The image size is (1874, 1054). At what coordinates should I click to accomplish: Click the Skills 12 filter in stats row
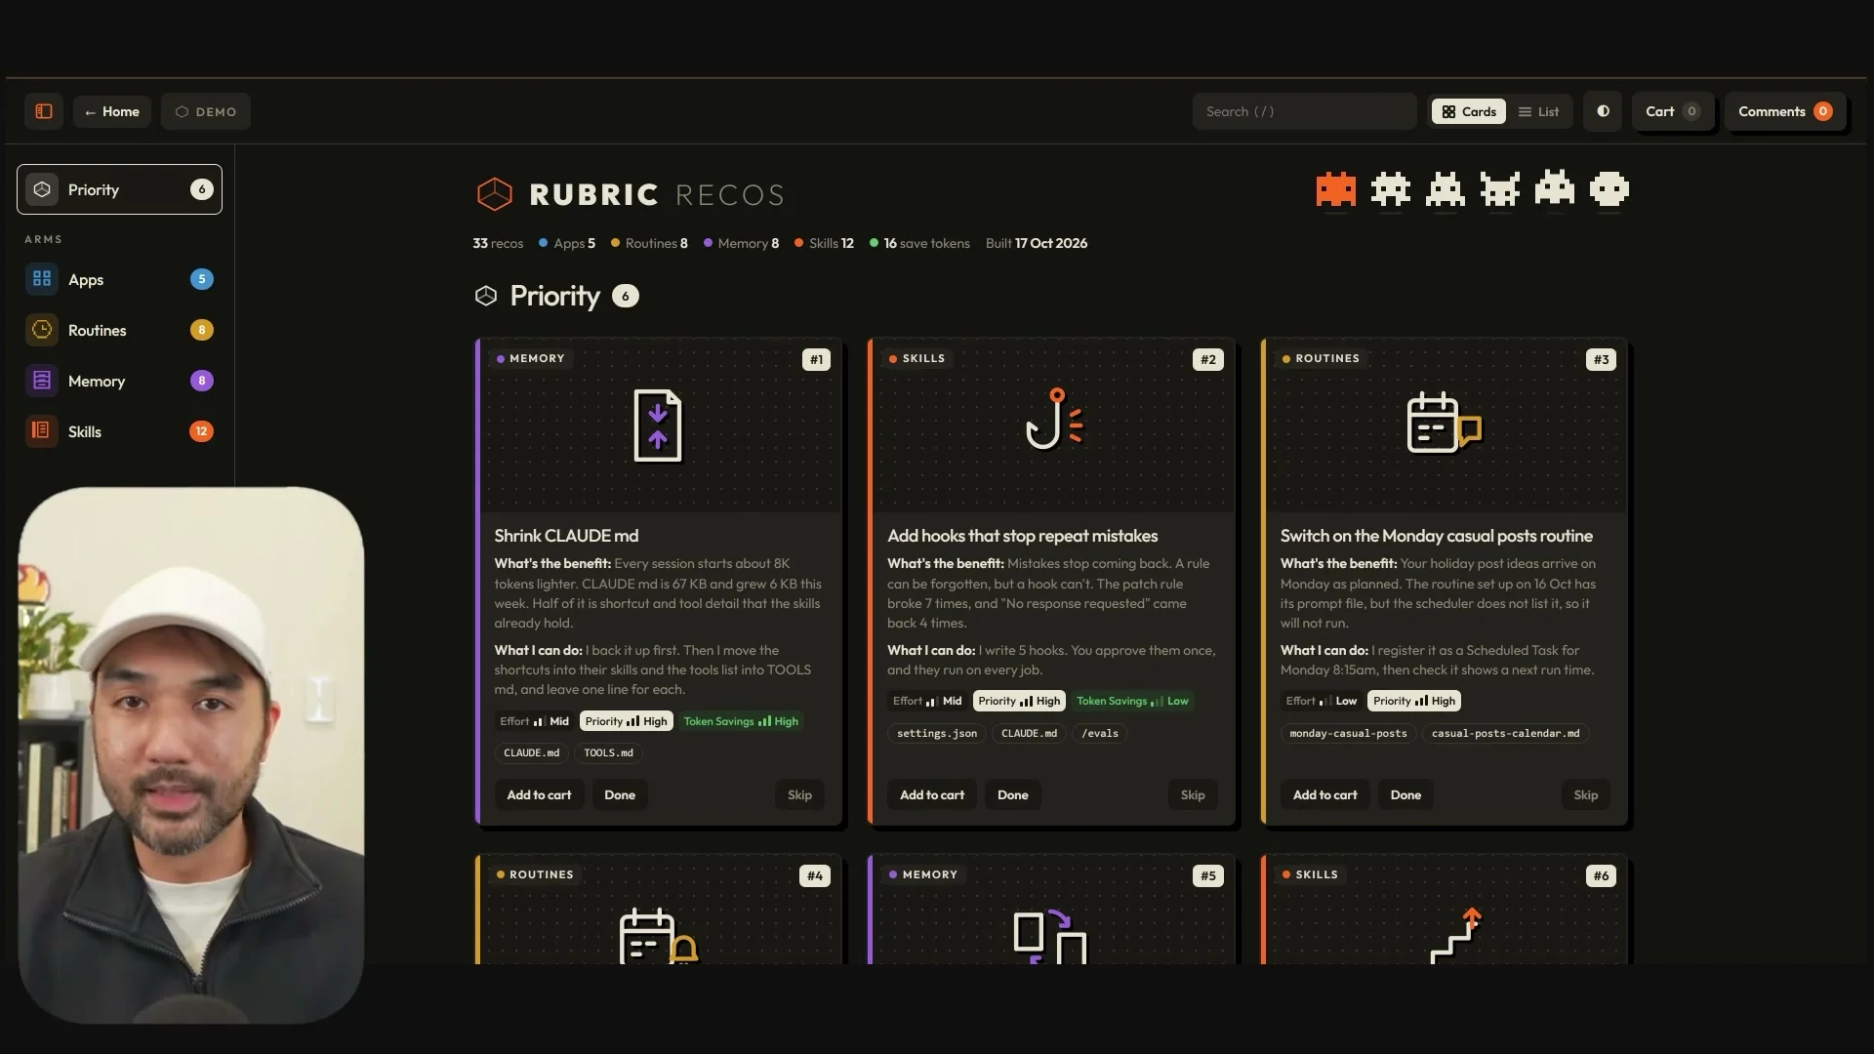[824, 243]
